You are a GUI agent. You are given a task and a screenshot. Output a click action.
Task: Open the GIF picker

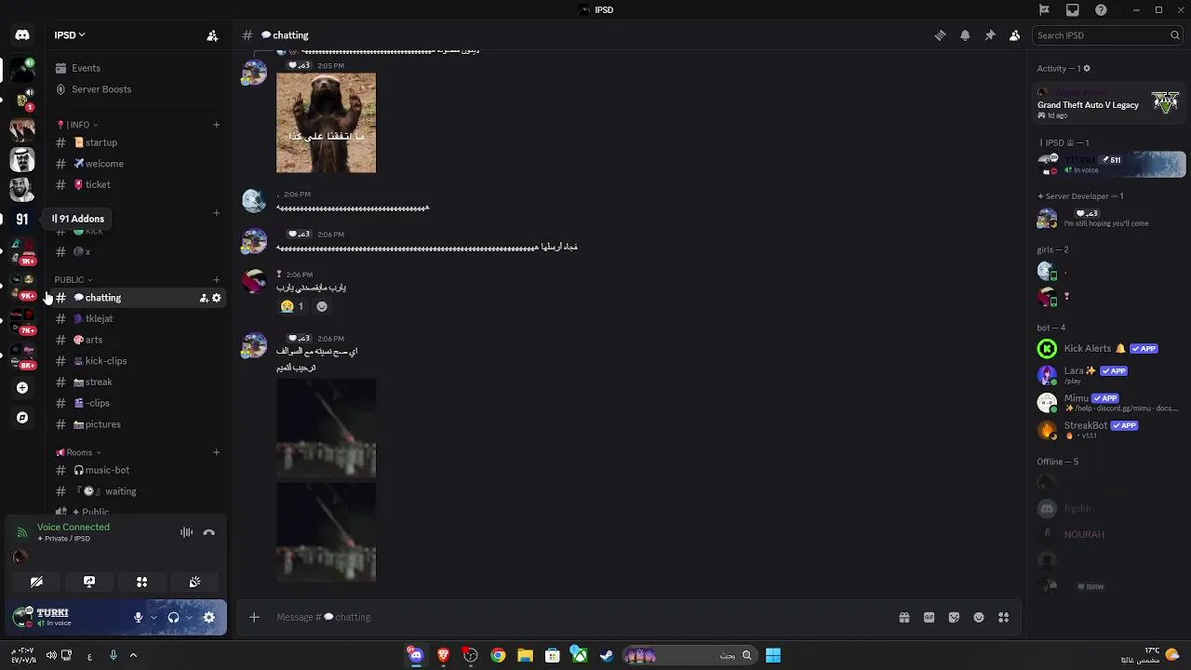929,617
